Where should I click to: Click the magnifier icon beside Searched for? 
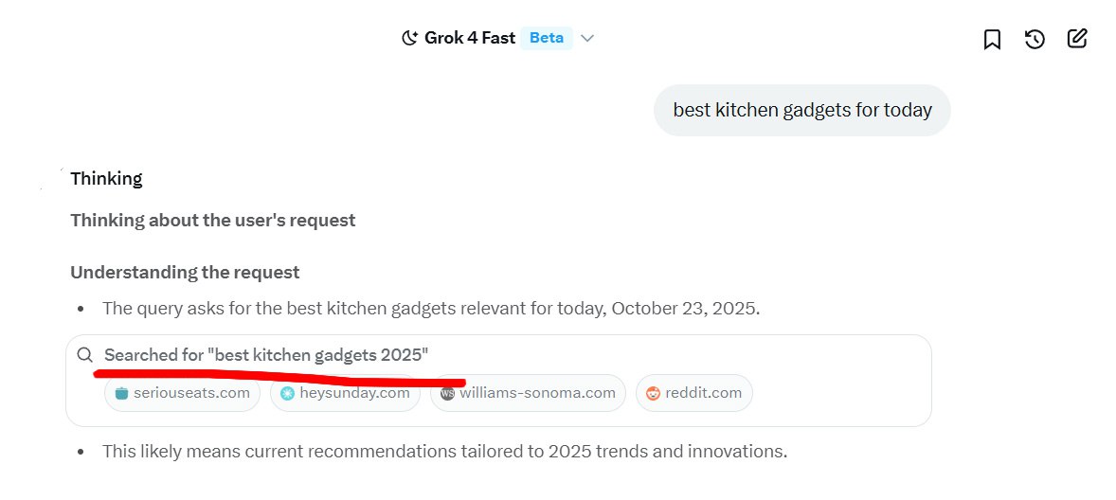coord(85,355)
